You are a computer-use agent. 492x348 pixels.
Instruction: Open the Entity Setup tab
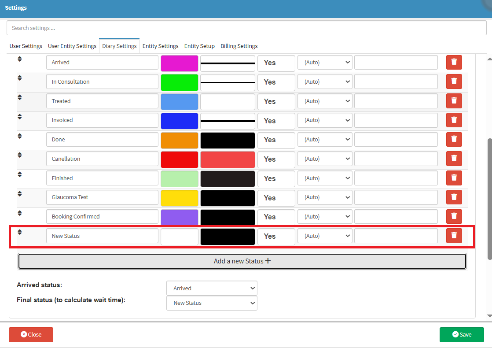coord(199,46)
